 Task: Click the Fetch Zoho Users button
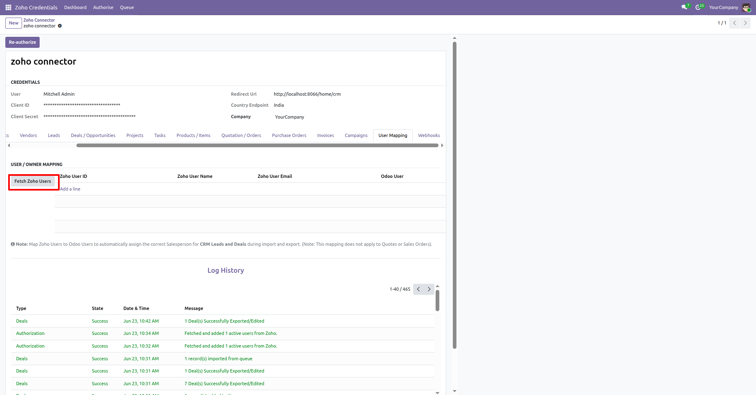33,181
